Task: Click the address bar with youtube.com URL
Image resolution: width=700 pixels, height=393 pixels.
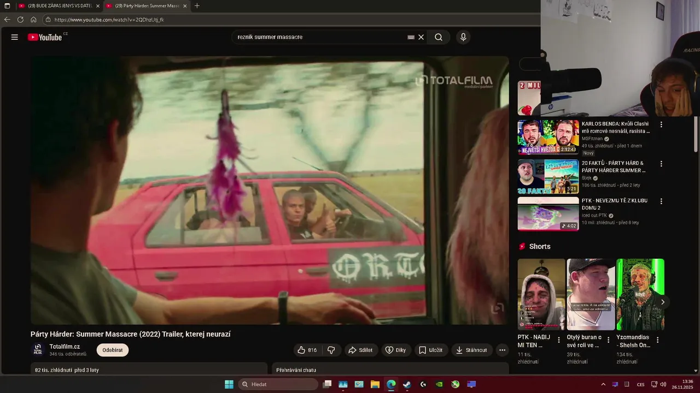Action: (293, 20)
